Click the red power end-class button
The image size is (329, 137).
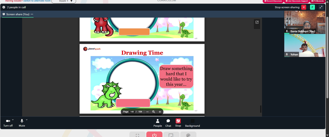(154, 134)
